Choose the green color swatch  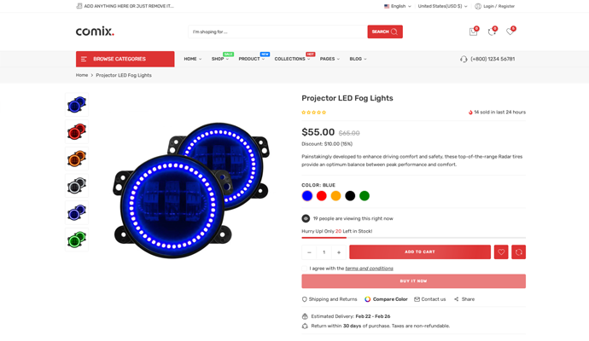364,196
